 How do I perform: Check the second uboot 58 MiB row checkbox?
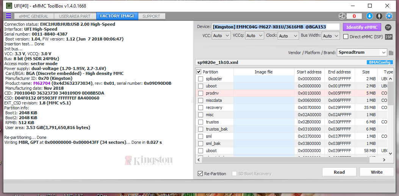[x=200, y=151]
